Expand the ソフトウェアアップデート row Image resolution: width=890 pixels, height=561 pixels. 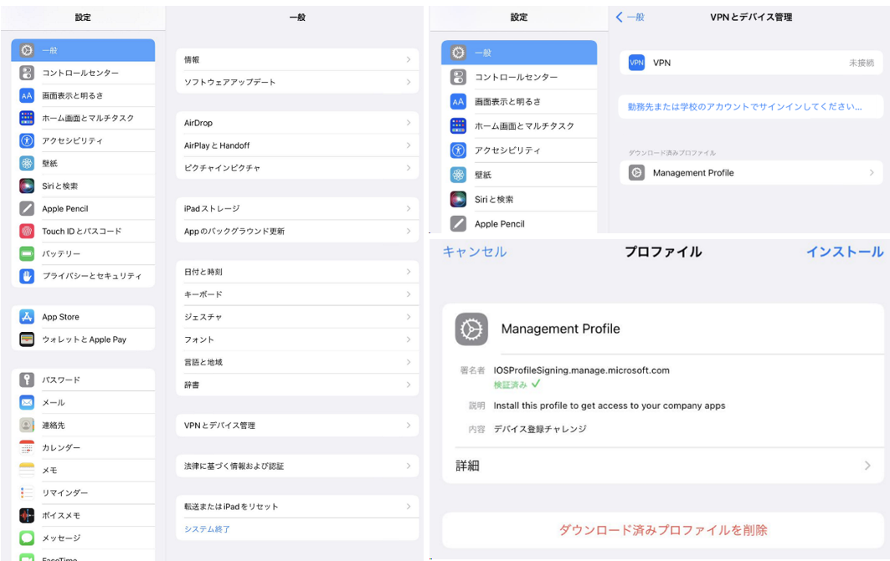pos(297,83)
